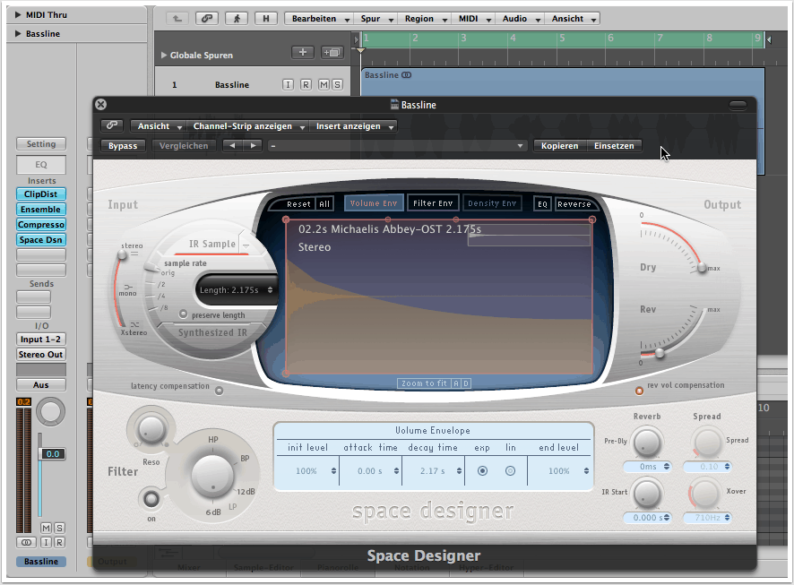Expand the Globale Spuren section
This screenshot has height=585, width=794.
[163, 56]
